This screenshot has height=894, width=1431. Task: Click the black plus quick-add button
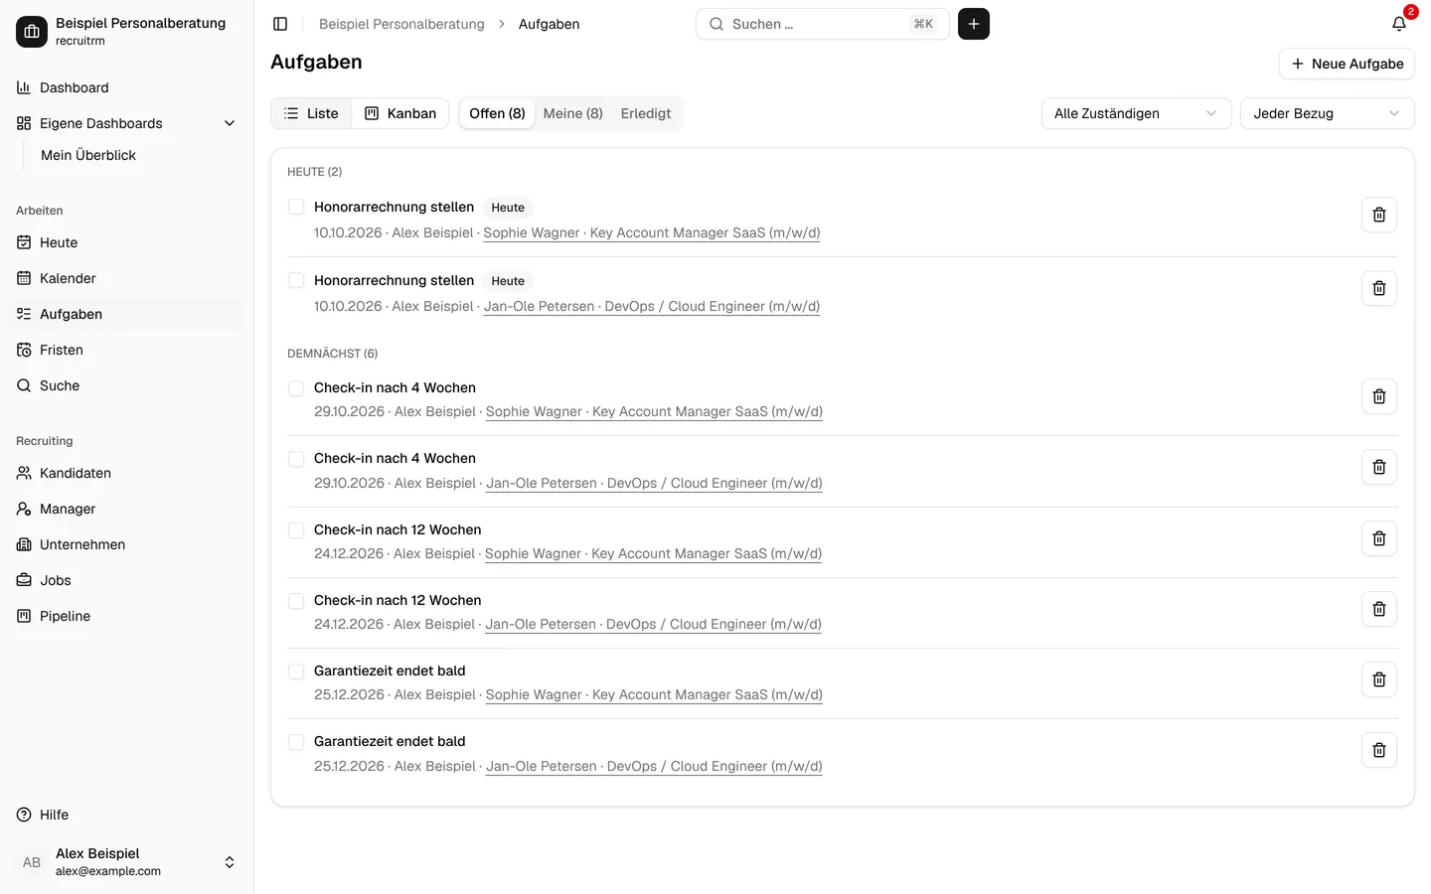point(974,24)
